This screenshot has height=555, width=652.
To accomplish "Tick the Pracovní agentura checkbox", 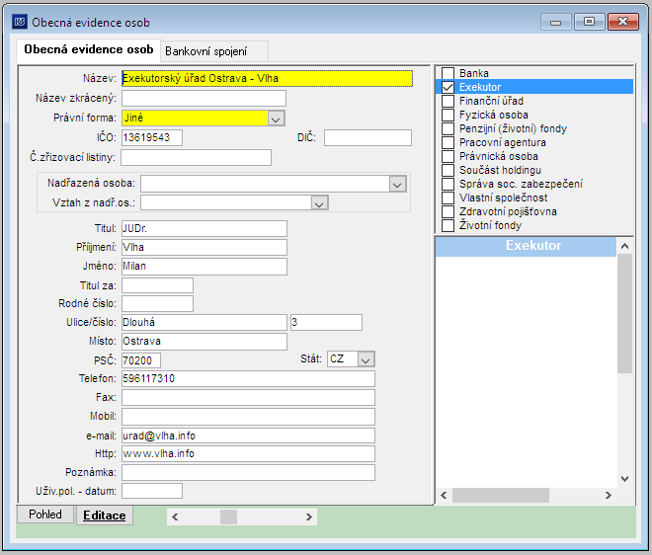I will click(x=448, y=142).
